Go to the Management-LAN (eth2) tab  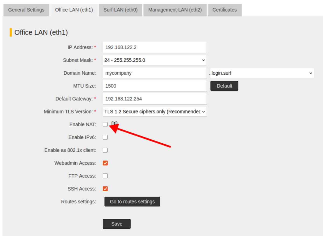tap(175, 10)
